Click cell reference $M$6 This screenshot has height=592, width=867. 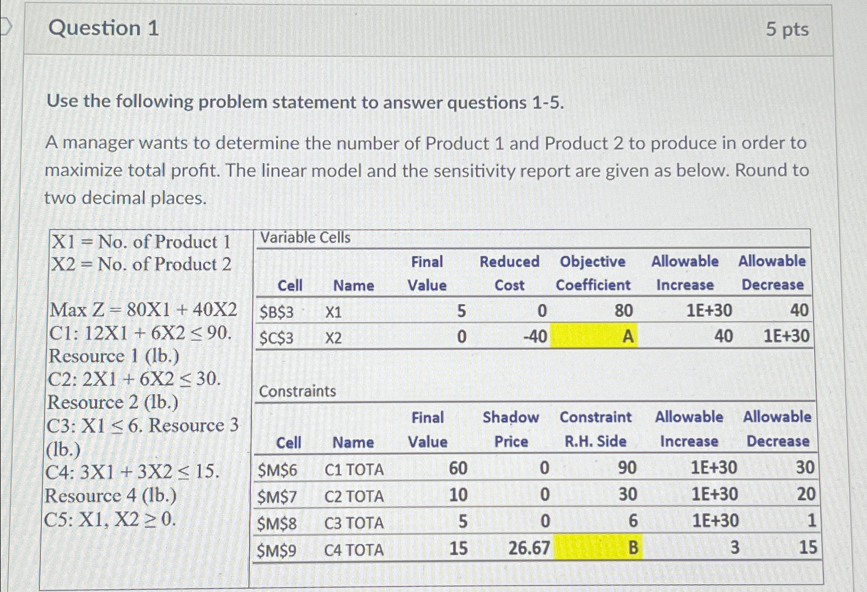tap(278, 470)
